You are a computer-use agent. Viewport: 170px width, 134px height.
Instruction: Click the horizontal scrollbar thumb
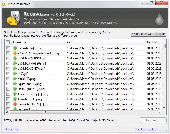45,112
